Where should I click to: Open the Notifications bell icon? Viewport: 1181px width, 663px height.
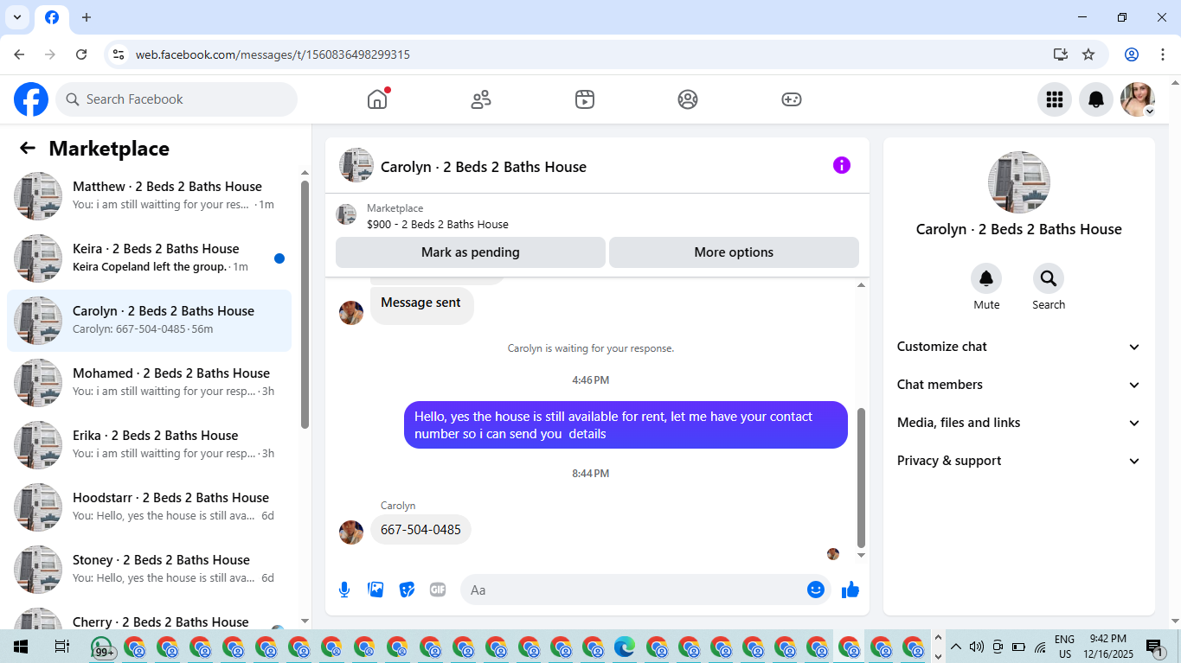tap(1096, 99)
